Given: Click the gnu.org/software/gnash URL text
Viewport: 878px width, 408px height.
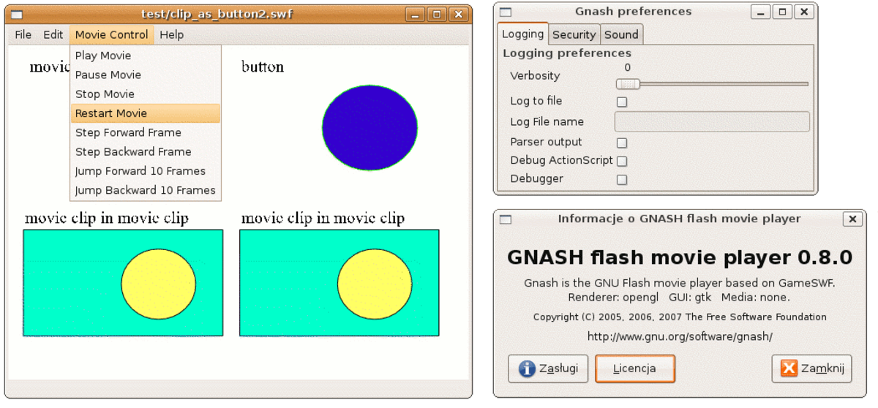Looking at the screenshot, I should click(x=680, y=336).
